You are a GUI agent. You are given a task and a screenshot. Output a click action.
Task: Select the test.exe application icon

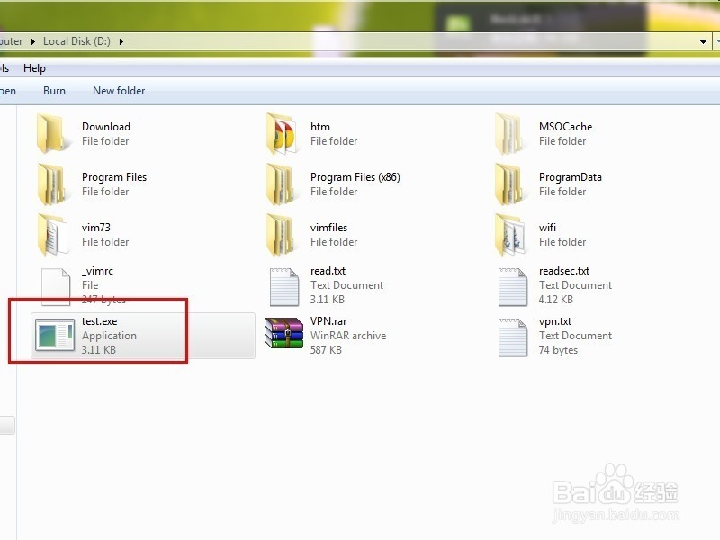55,336
